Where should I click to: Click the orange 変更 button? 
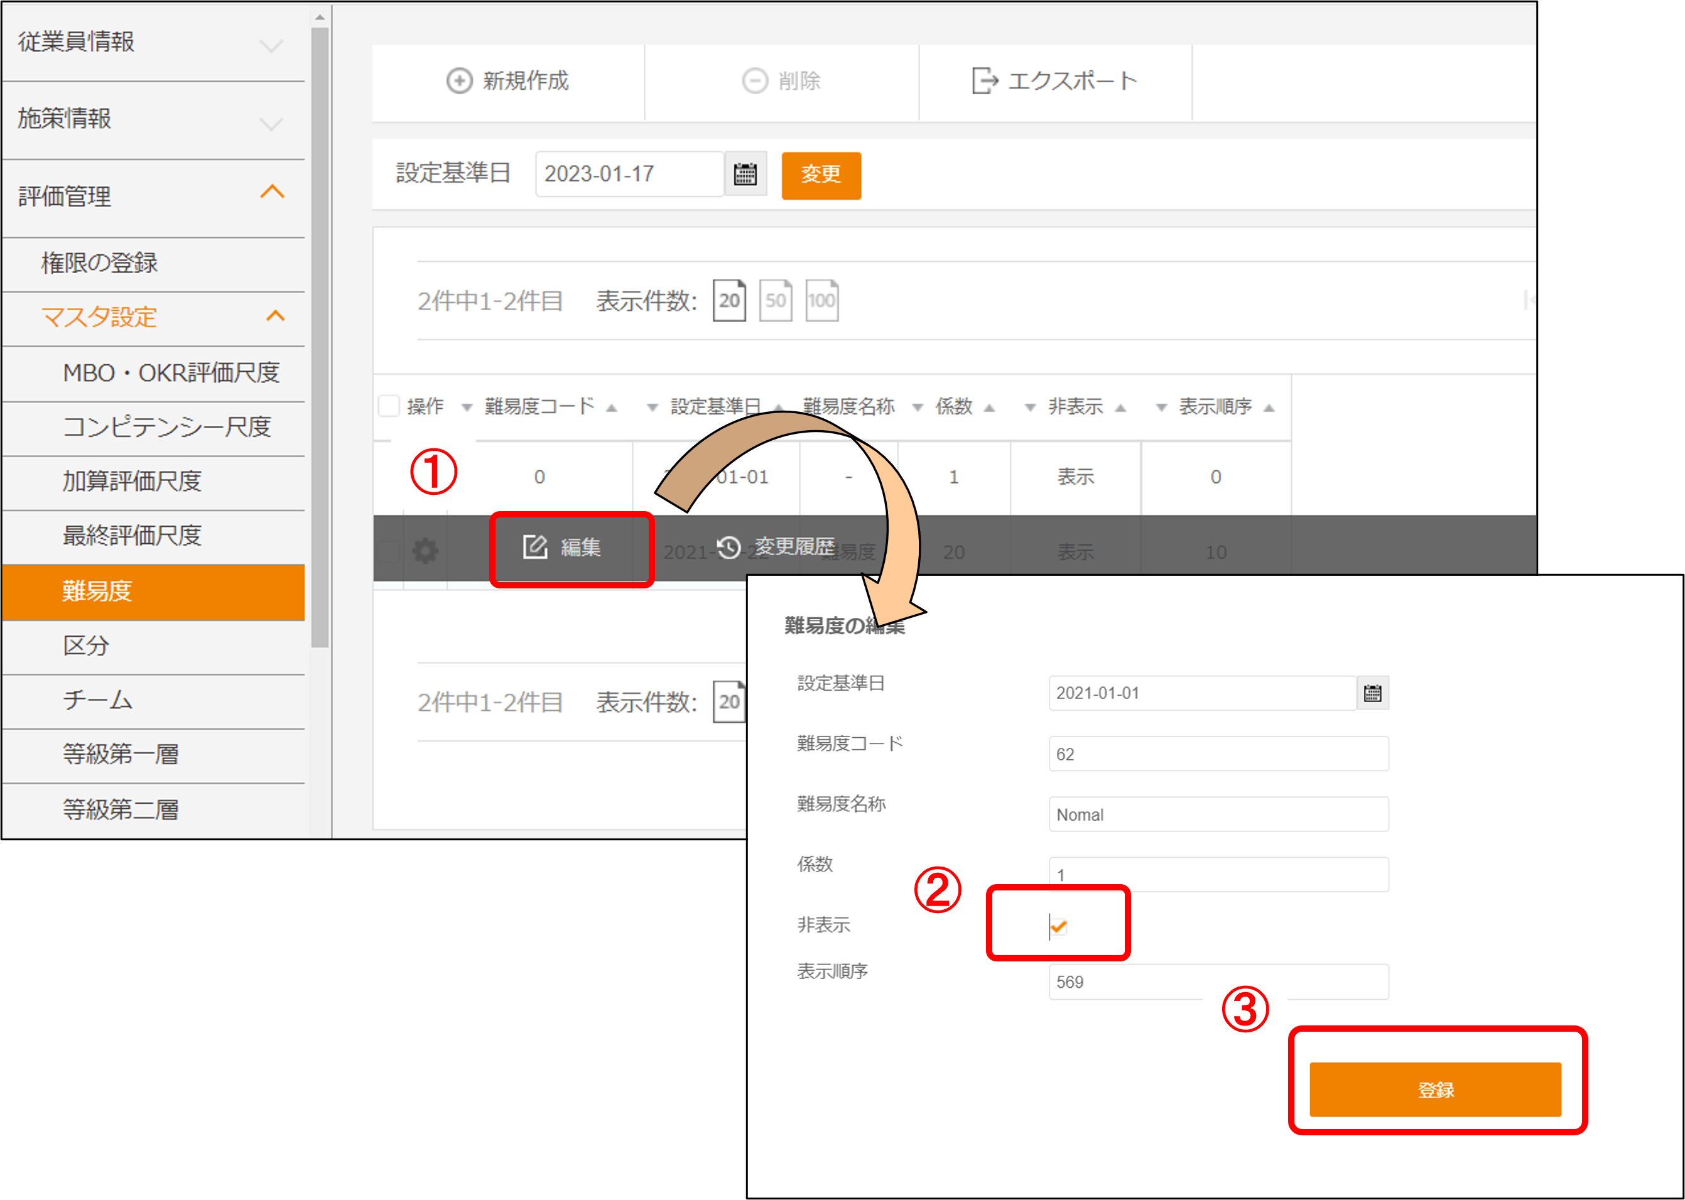821,175
